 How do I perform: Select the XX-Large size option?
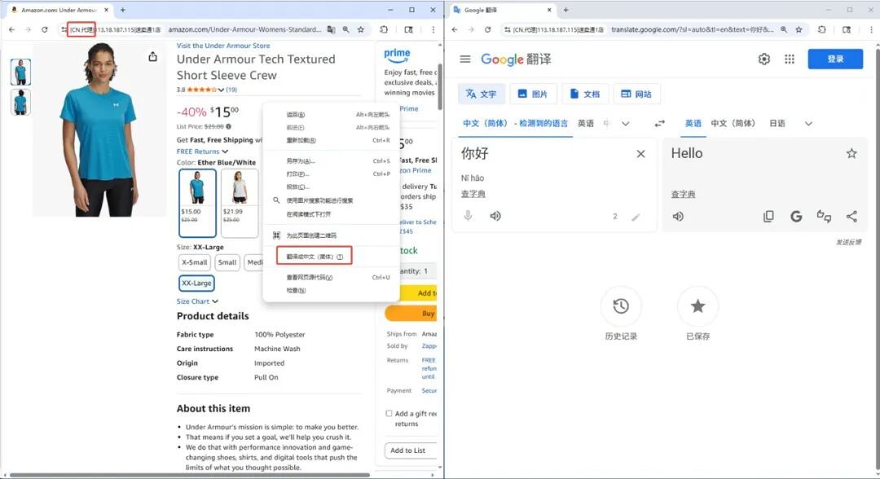196,283
